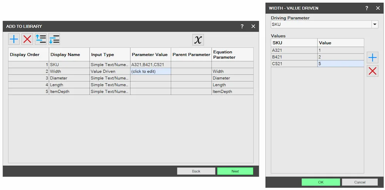Click the SKU column header in Values table
The image size is (385, 190).
(294, 42)
